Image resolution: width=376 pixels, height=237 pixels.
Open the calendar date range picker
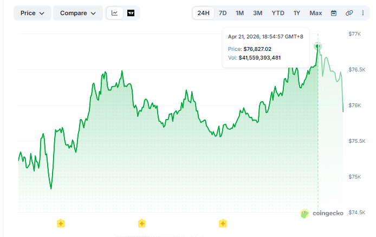334,13
